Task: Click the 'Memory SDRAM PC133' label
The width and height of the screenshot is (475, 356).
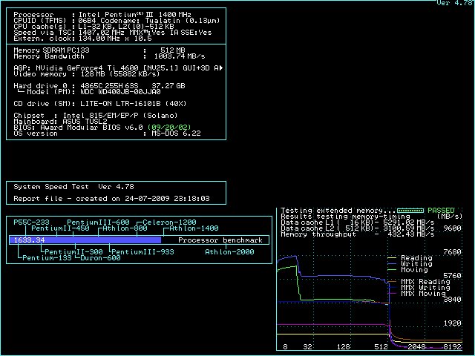Action: (x=51, y=50)
